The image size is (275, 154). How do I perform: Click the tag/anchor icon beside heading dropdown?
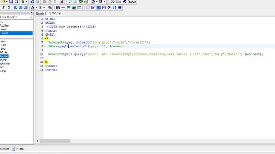50,8
